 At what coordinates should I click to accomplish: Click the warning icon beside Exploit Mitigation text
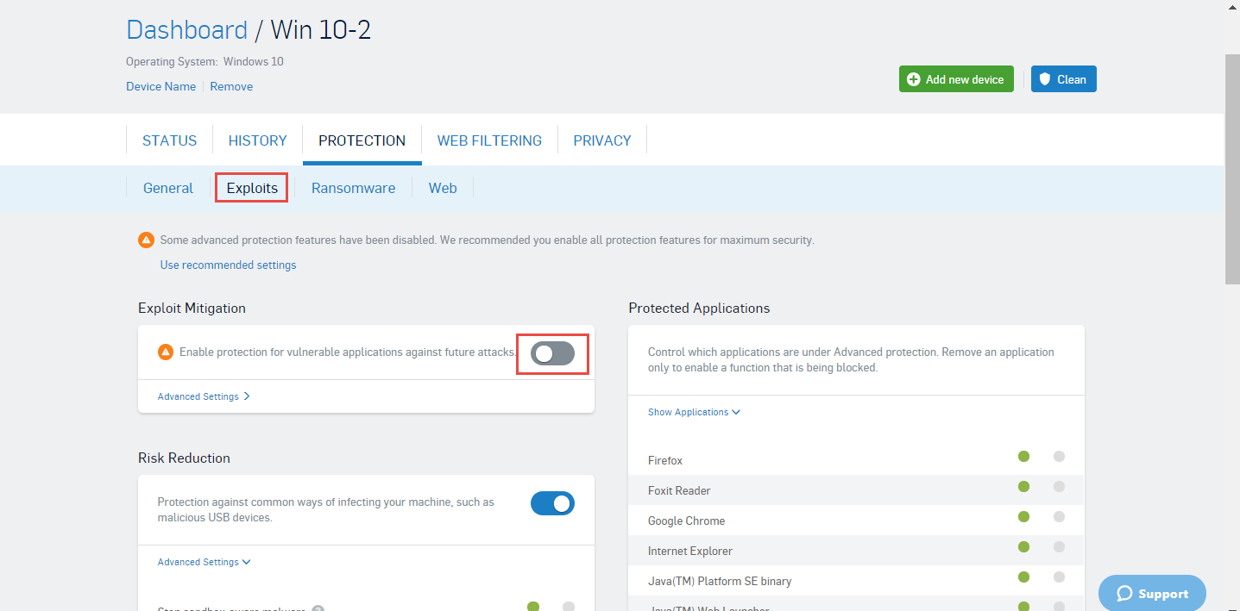click(166, 352)
